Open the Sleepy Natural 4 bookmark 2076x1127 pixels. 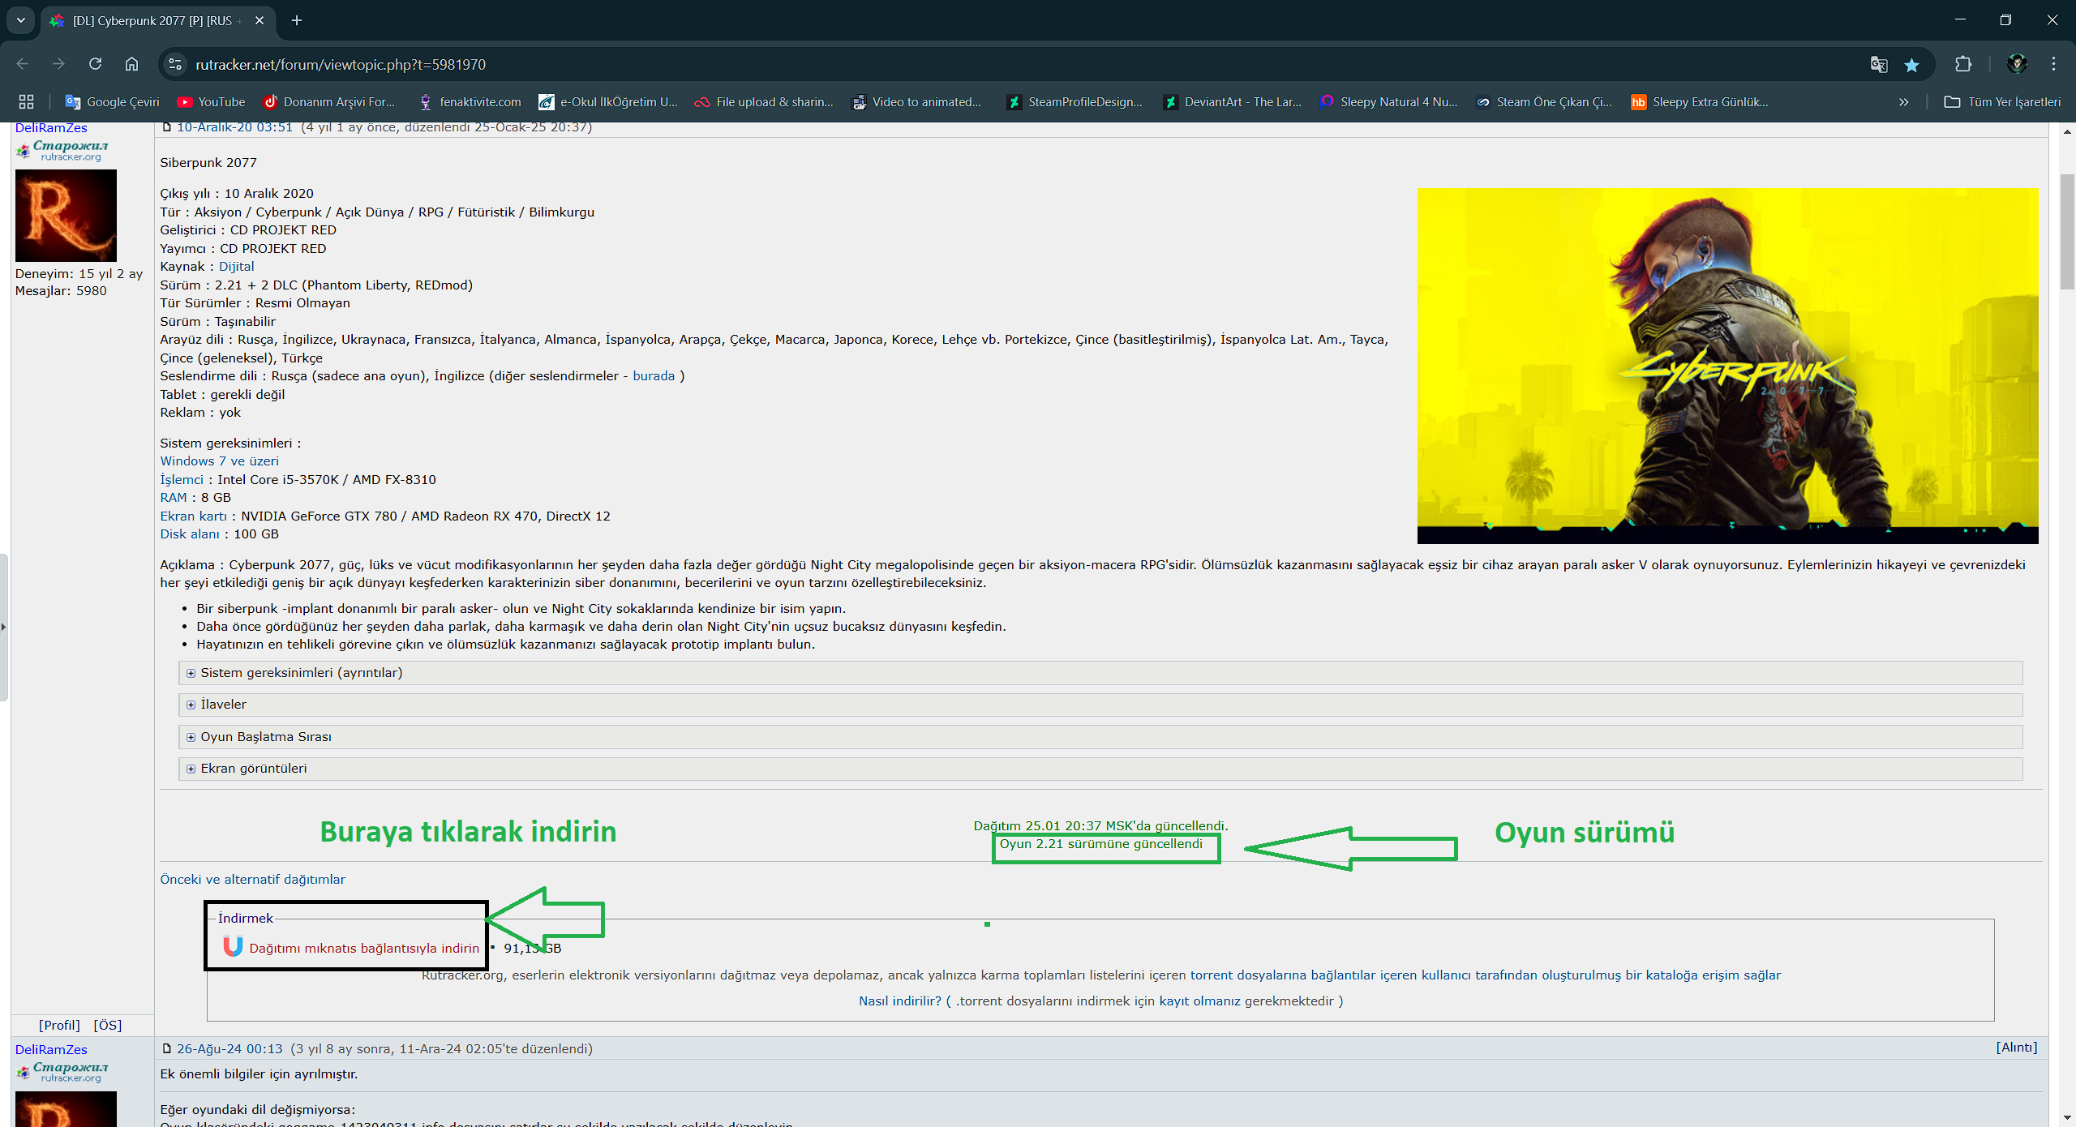coord(1389,102)
